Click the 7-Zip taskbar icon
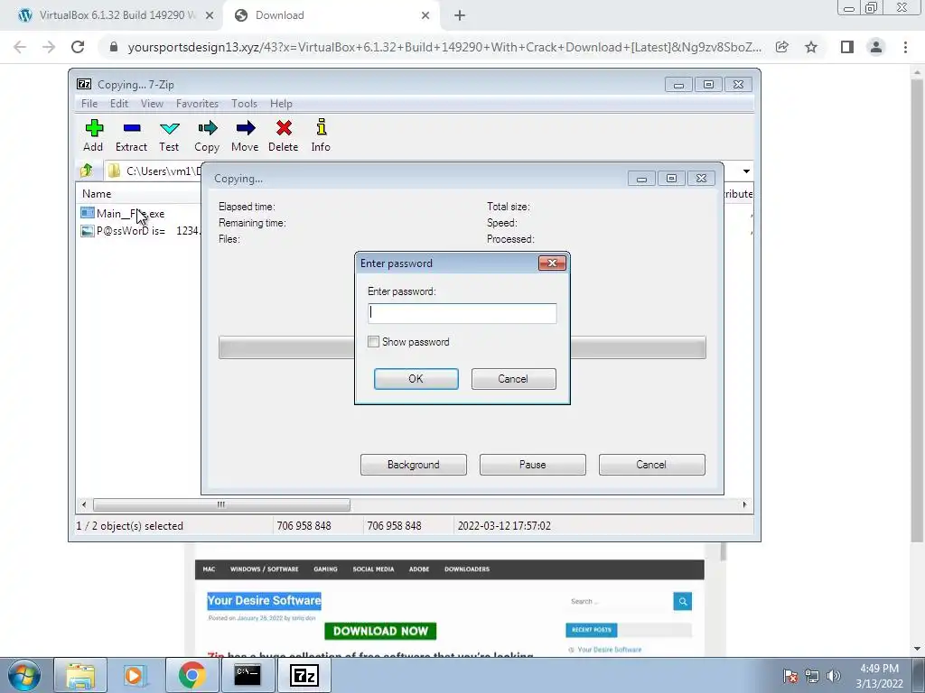The image size is (925, 693). [304, 675]
